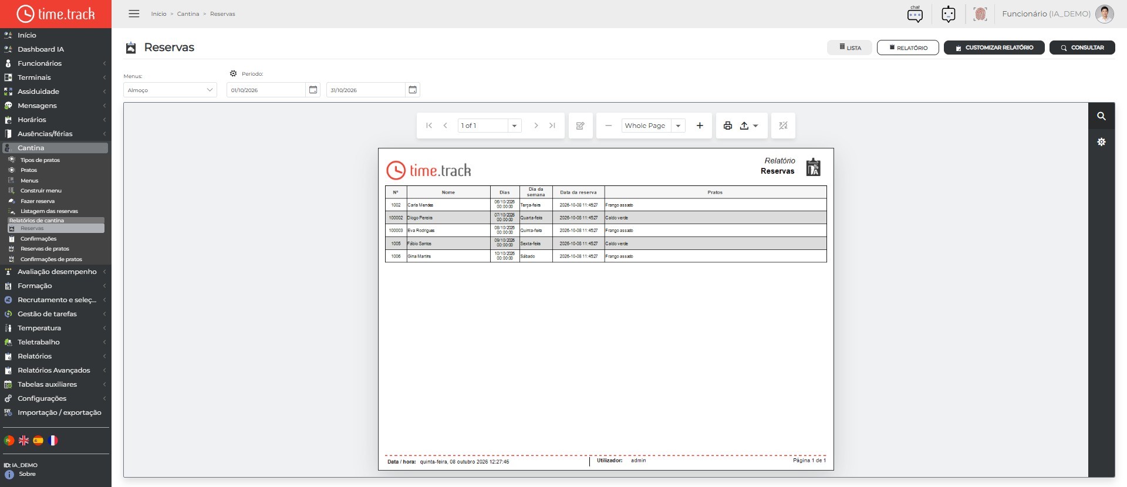Toggle the hamburger menu icon
The height and width of the screenshot is (487, 1127).
(134, 13)
